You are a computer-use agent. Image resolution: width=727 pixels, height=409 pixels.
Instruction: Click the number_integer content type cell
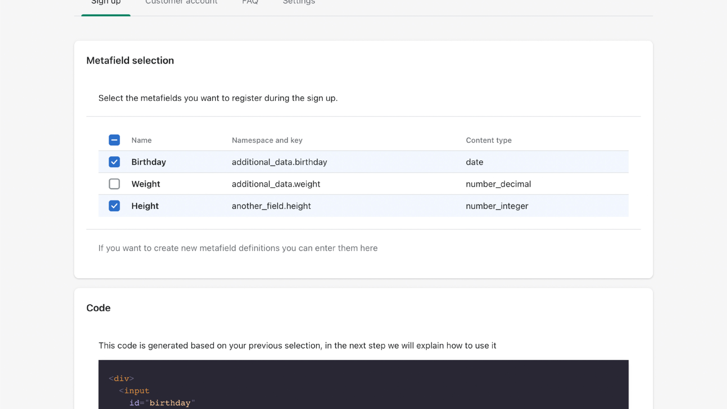coord(497,206)
